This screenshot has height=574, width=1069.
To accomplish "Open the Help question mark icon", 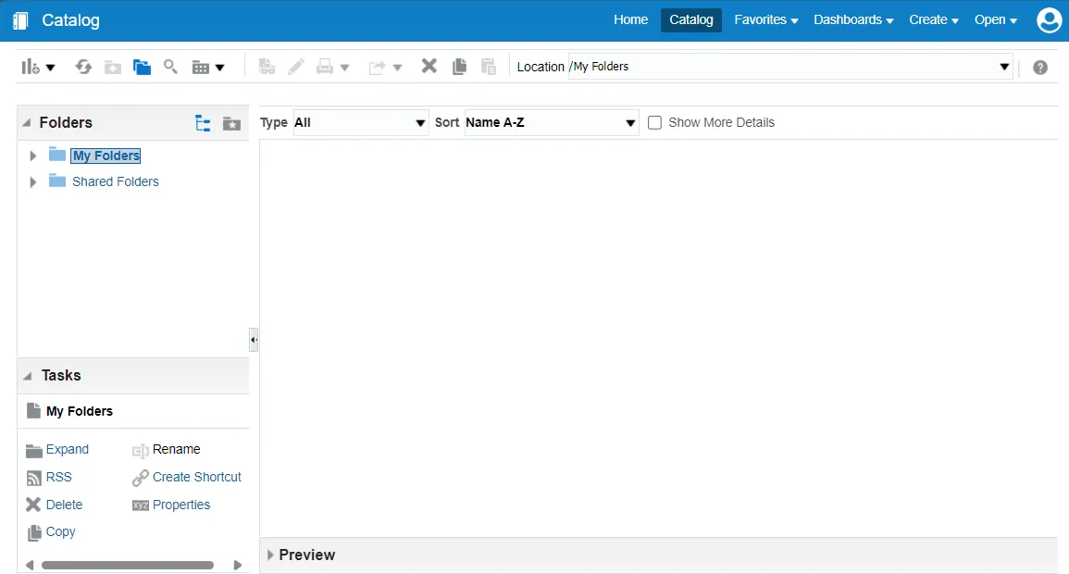I will pos(1040,68).
